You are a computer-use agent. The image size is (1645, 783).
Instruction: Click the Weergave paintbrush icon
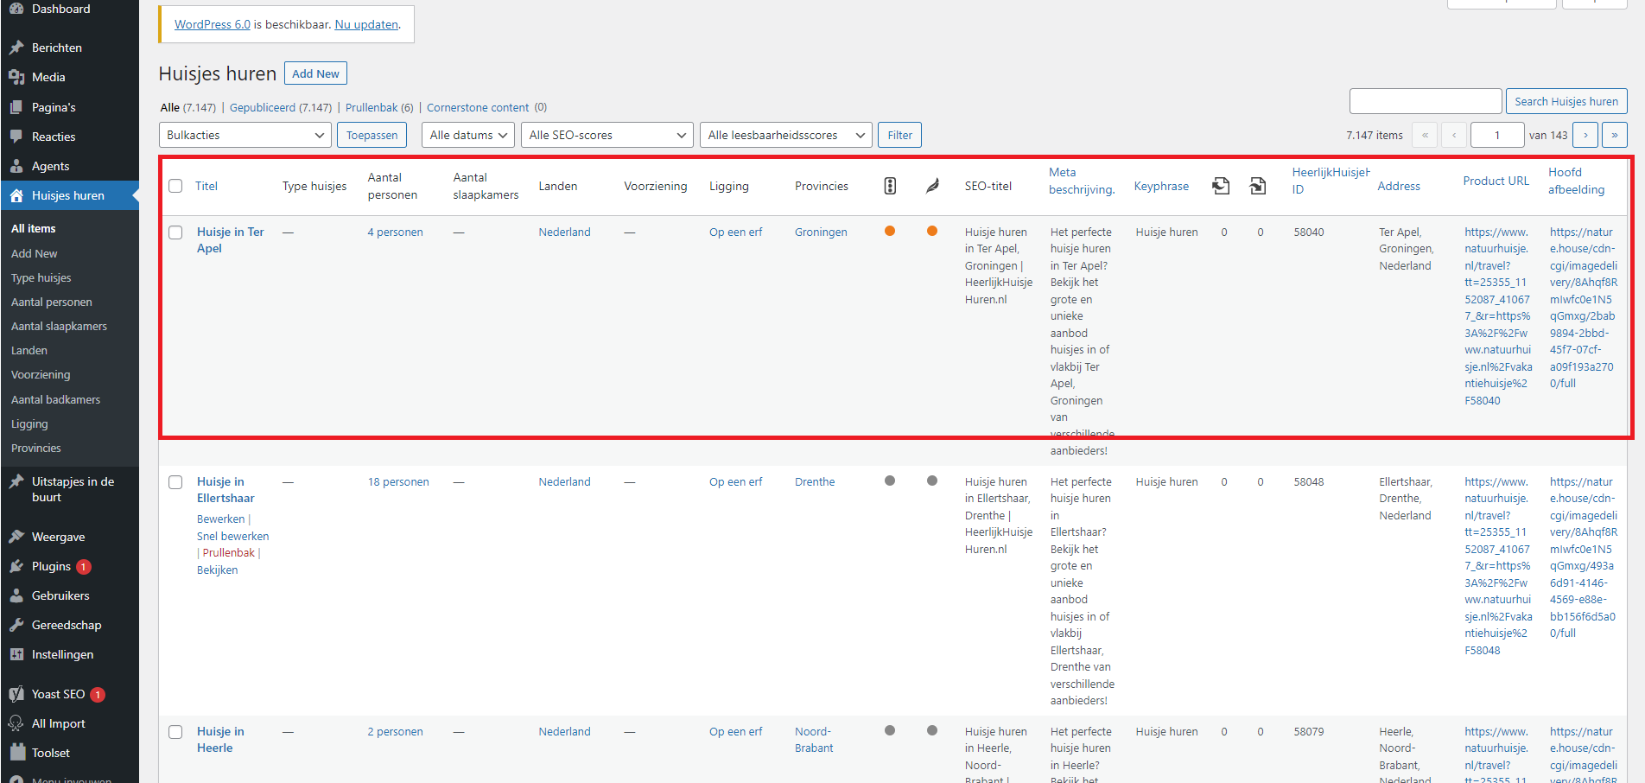click(16, 537)
